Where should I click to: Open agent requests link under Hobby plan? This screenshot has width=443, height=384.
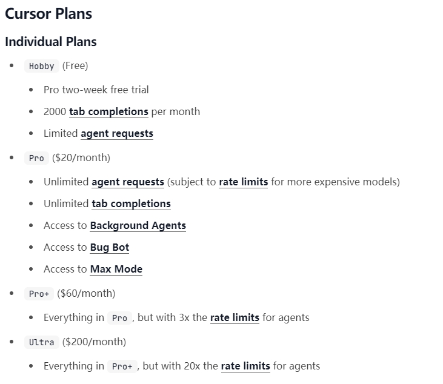coord(117,134)
